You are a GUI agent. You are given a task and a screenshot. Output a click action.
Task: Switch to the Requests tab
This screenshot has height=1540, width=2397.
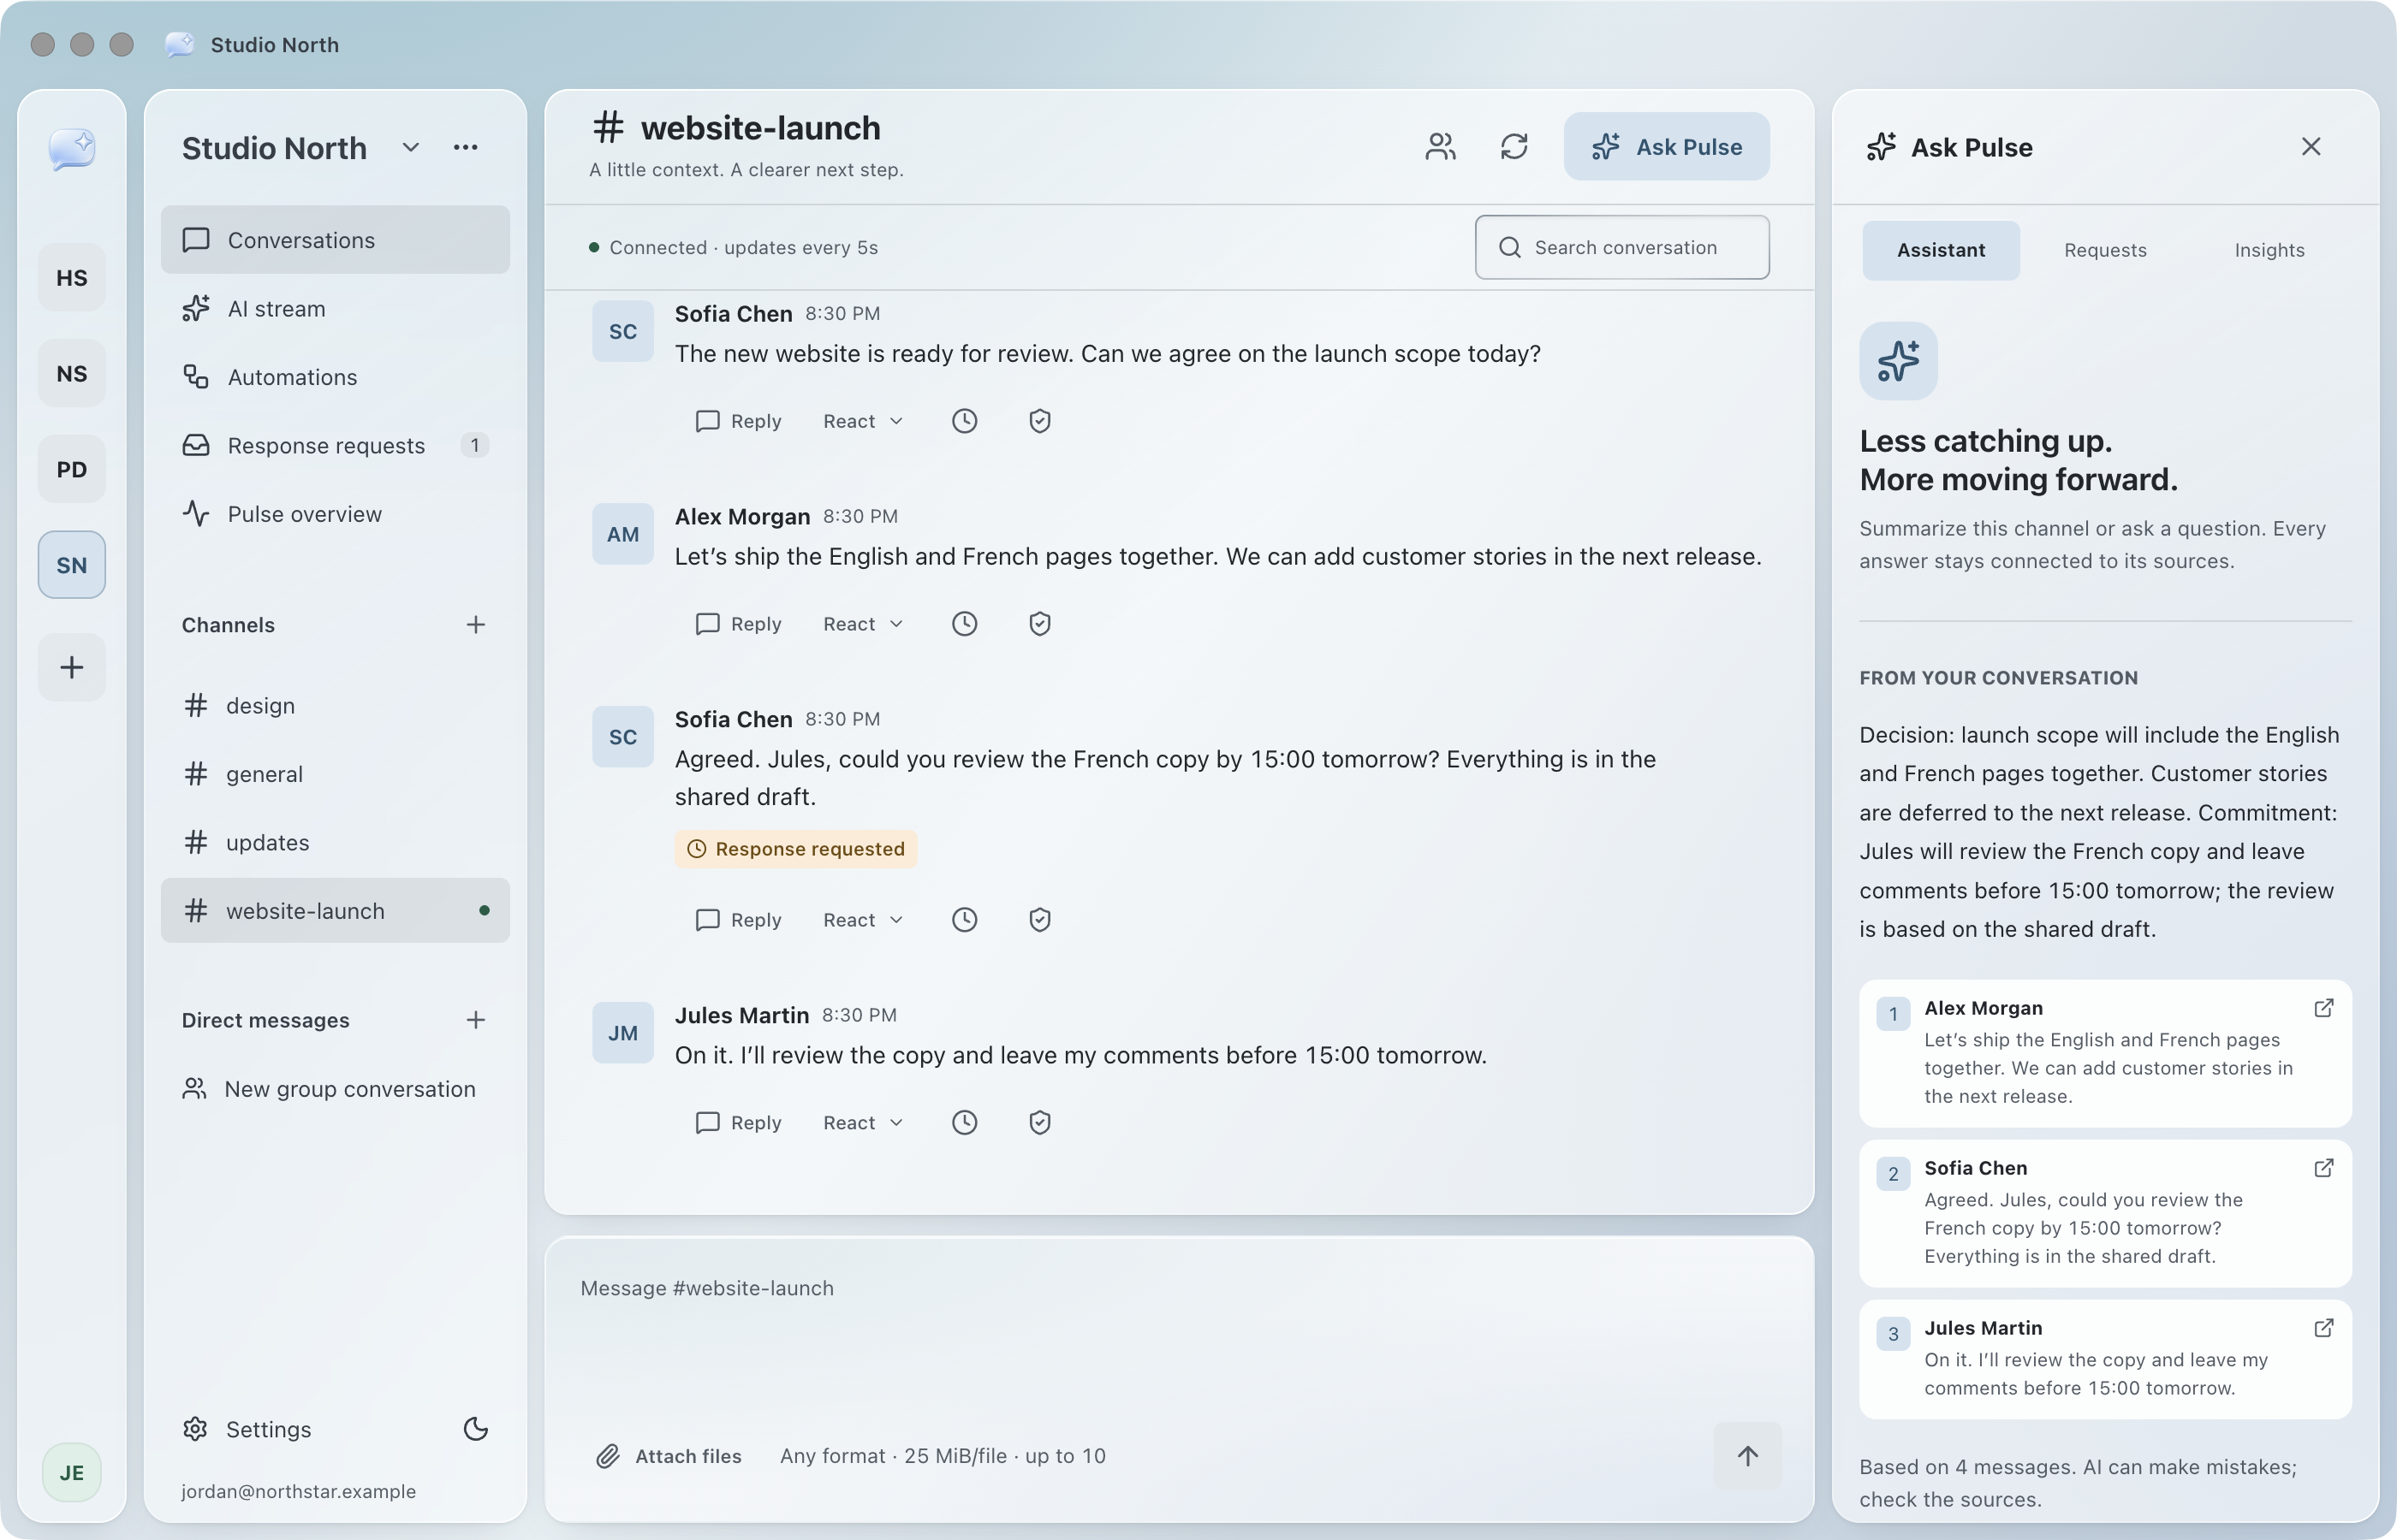[x=2105, y=250]
